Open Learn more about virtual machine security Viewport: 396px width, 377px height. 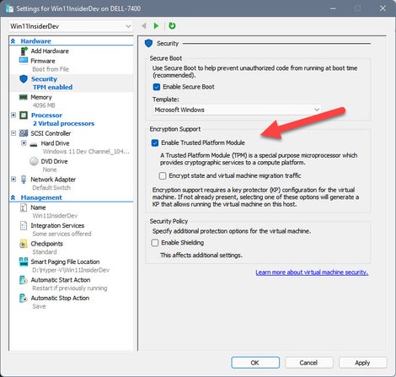312,272
